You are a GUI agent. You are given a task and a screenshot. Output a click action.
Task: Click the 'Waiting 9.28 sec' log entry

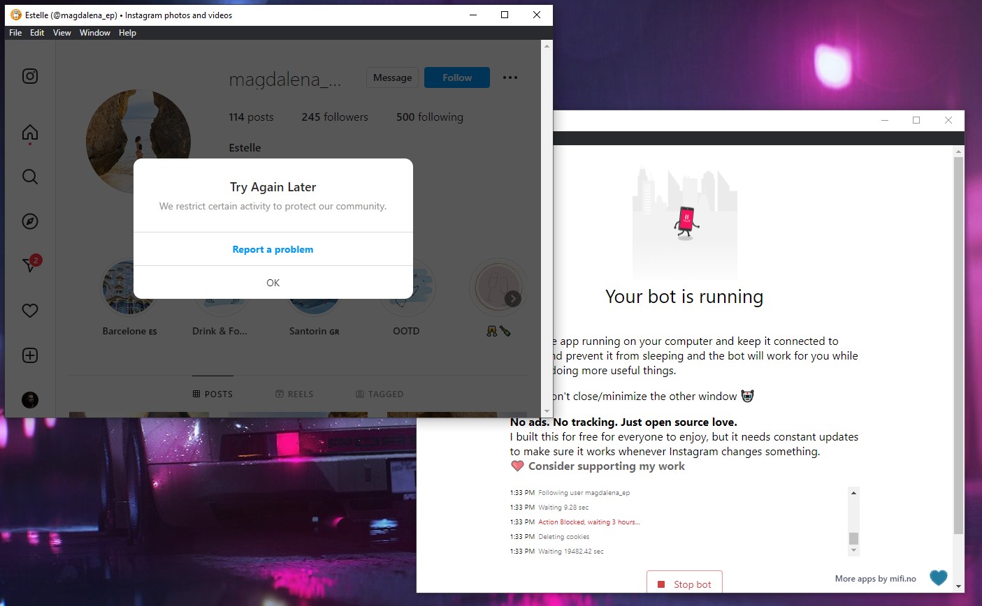coord(563,508)
